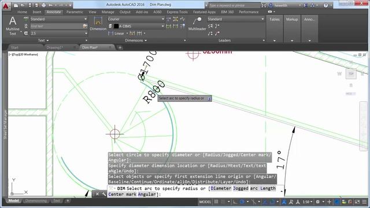
Task: Click the dimension break icon beside Courier
Action: click(x=169, y=19)
